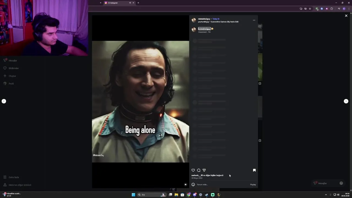
Task: Share the post via the paper plane icon
Action: 204,170
